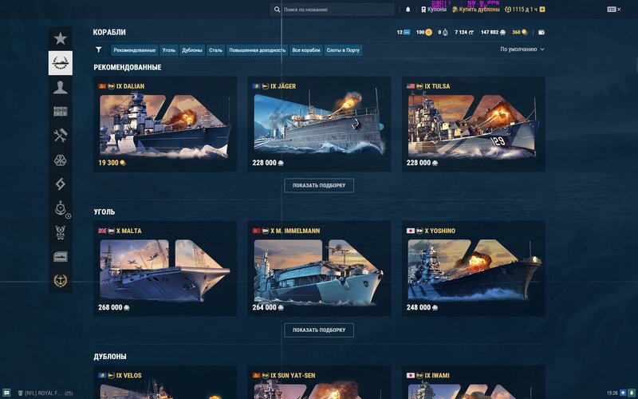638x399 pixels.
Task: Click the 7 124 steel balance
Action: pos(464,32)
